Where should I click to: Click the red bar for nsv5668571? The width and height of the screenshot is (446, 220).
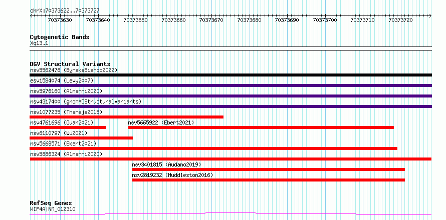(x=213, y=148)
